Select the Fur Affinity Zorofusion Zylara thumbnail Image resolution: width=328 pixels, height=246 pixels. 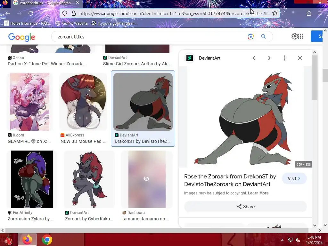32,179
